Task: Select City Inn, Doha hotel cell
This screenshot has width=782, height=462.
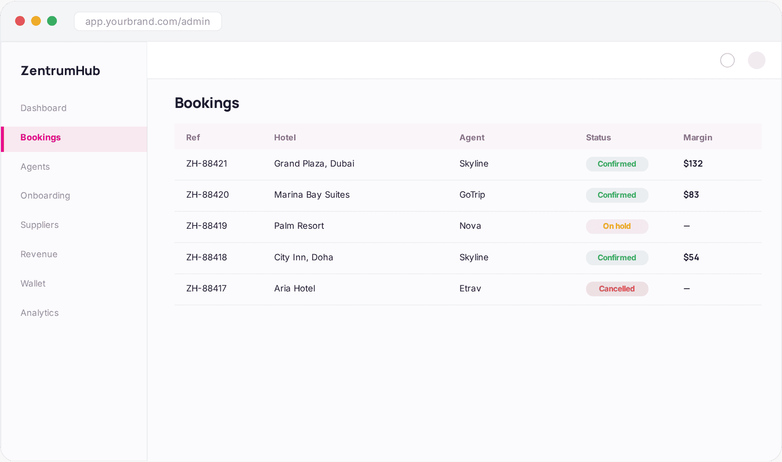Action: click(x=303, y=257)
